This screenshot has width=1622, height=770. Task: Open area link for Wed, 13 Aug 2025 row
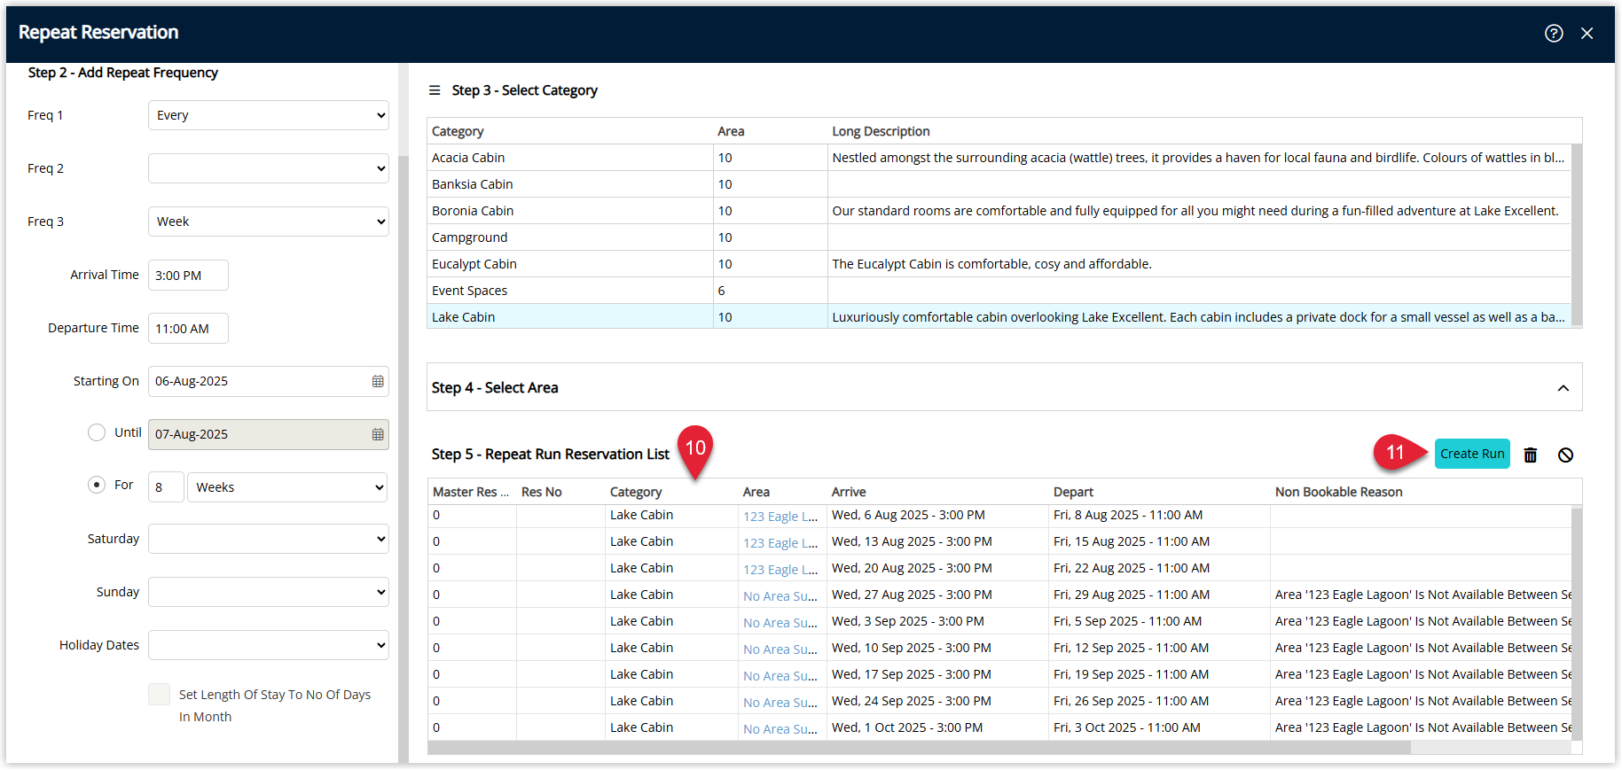click(780, 542)
